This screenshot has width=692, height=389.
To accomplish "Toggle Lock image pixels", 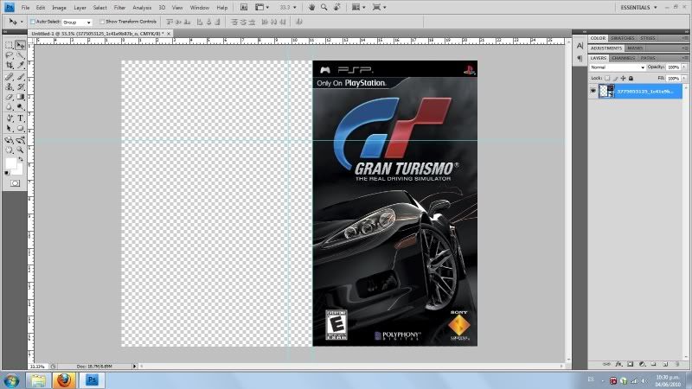I will 615,78.
